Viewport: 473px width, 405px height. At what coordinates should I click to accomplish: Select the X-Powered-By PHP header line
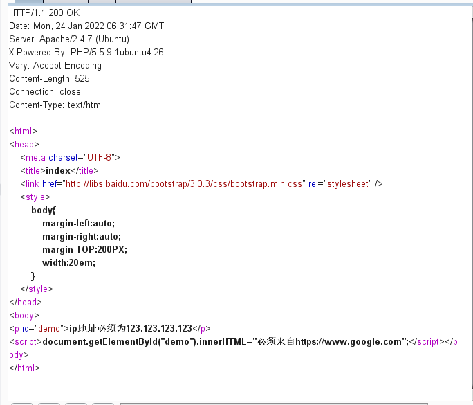(x=86, y=52)
